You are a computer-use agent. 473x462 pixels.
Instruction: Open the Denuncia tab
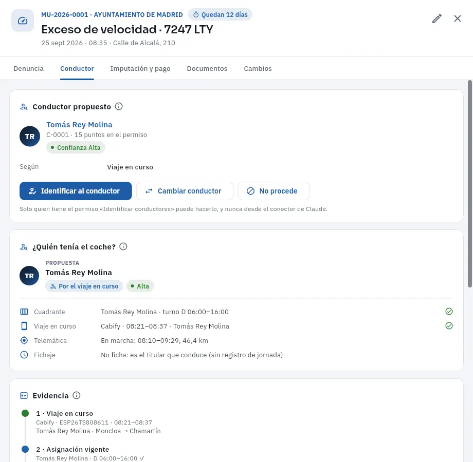click(x=28, y=68)
